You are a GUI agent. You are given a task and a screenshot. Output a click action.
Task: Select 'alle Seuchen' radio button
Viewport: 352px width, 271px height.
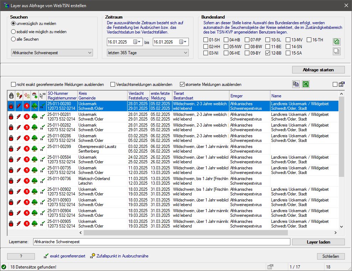tap(14, 39)
